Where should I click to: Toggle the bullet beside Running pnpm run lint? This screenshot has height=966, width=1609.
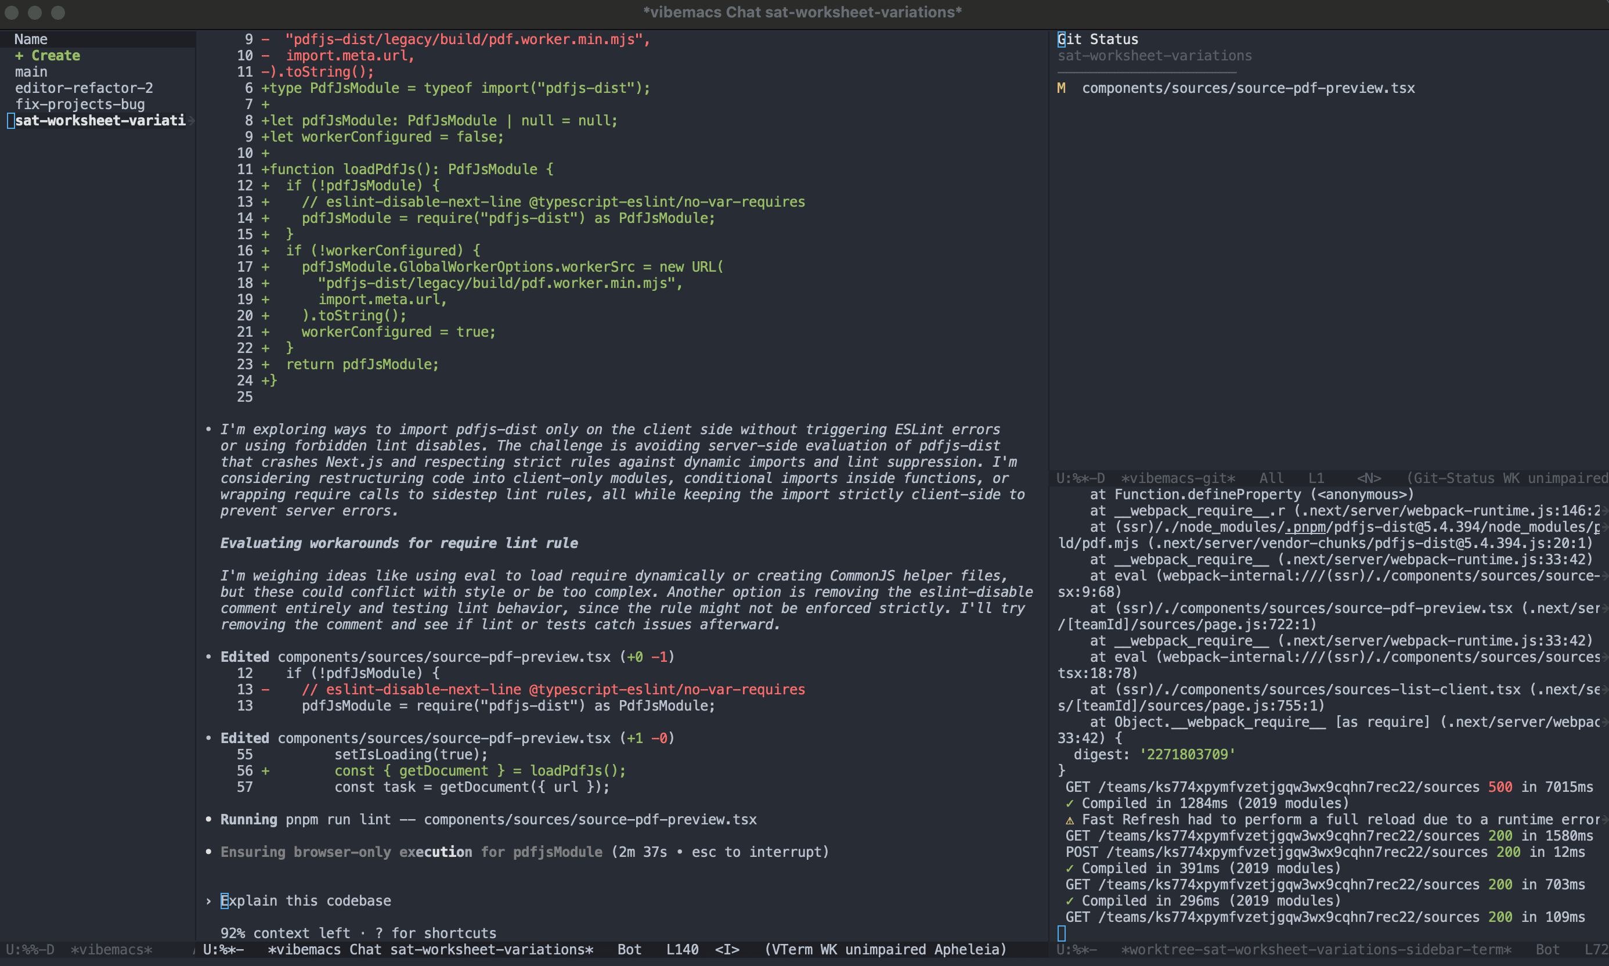tap(208, 819)
